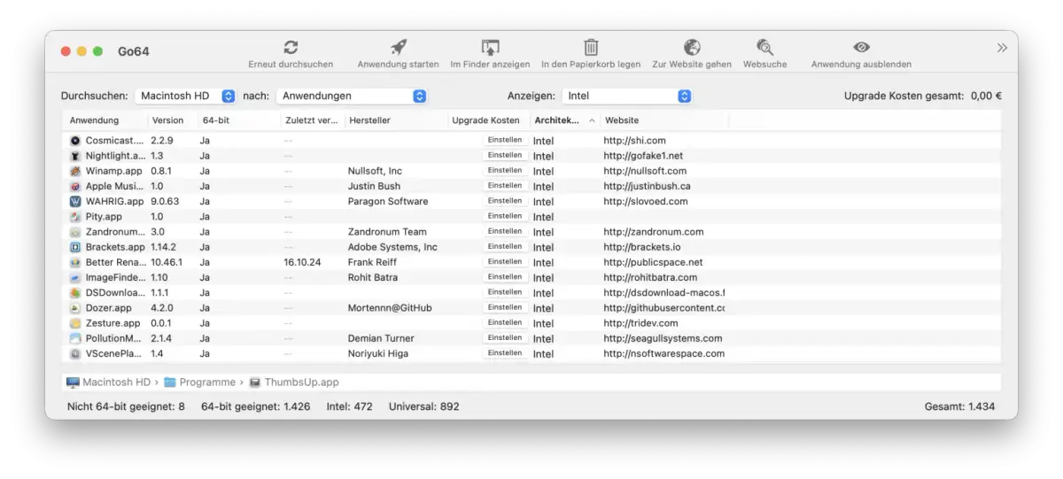This screenshot has height=479, width=1063.
Task: Click Adobe Systems, Inc manufacturer cell
Action: pos(392,247)
